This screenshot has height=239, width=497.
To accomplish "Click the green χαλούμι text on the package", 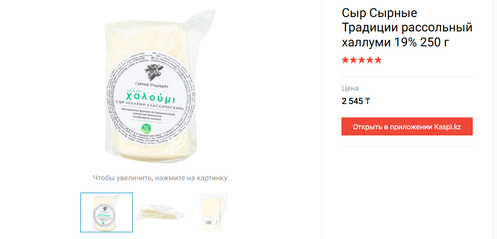I will [150, 98].
